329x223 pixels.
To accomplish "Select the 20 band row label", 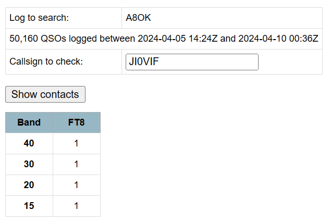I will coord(29,185).
